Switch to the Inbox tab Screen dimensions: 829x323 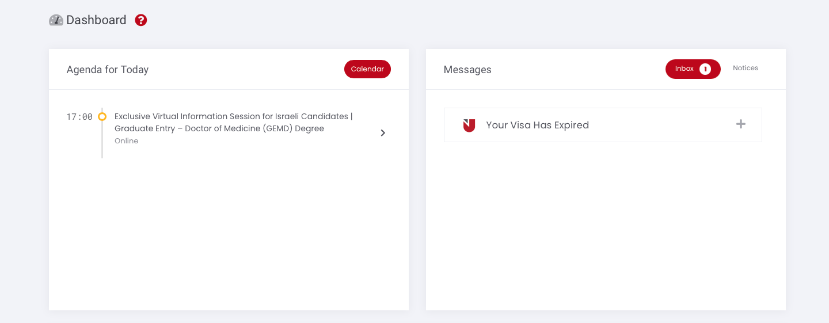[x=685, y=69]
